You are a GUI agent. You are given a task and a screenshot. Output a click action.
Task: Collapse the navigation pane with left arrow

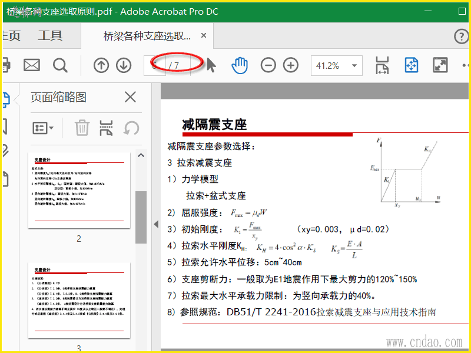(156, 224)
